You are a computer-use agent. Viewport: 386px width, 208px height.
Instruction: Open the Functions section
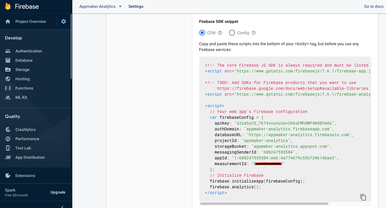(x=24, y=88)
